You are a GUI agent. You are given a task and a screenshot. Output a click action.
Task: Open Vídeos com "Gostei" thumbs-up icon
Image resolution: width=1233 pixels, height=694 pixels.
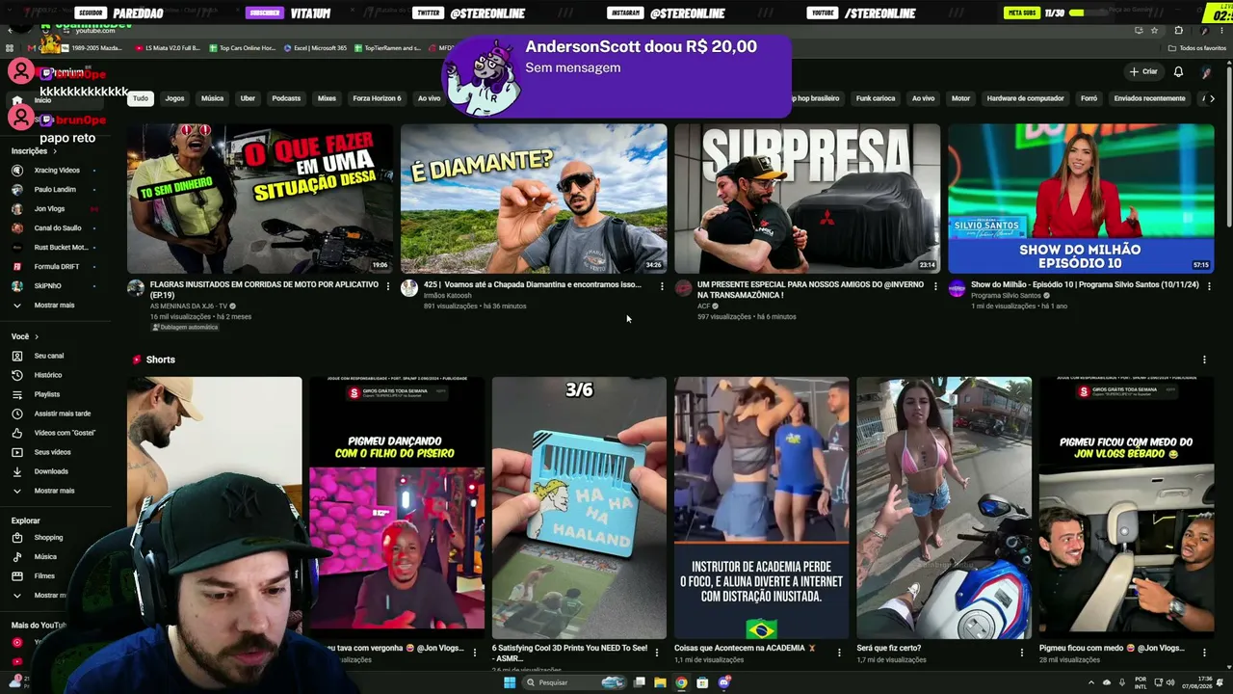pyautogui.click(x=16, y=433)
